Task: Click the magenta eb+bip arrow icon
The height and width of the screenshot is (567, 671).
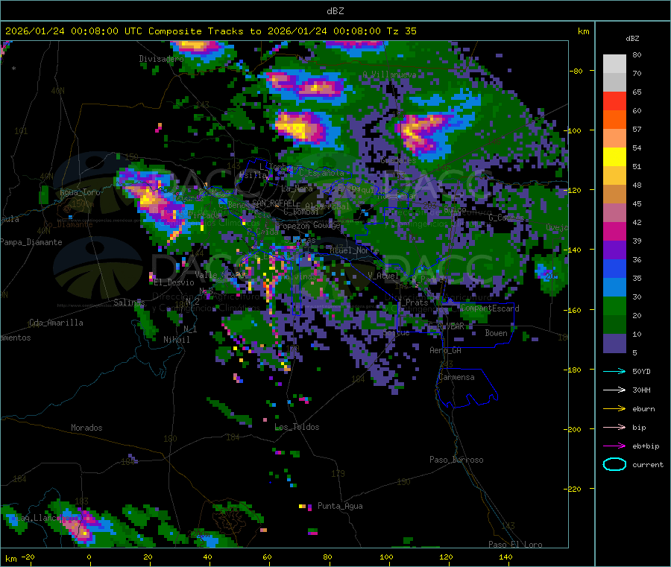Action: point(614,446)
